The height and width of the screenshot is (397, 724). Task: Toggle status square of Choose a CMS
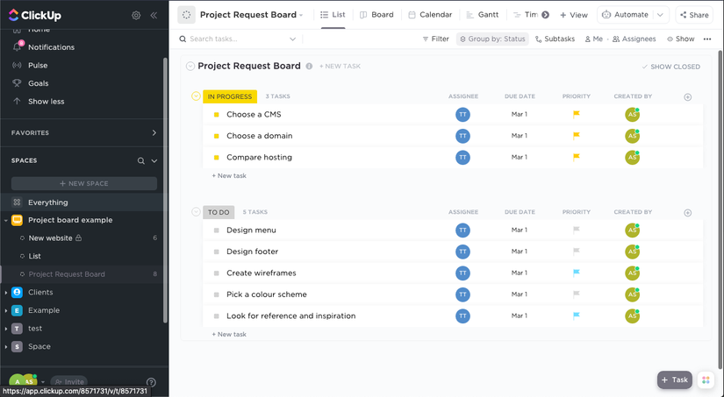click(x=216, y=114)
